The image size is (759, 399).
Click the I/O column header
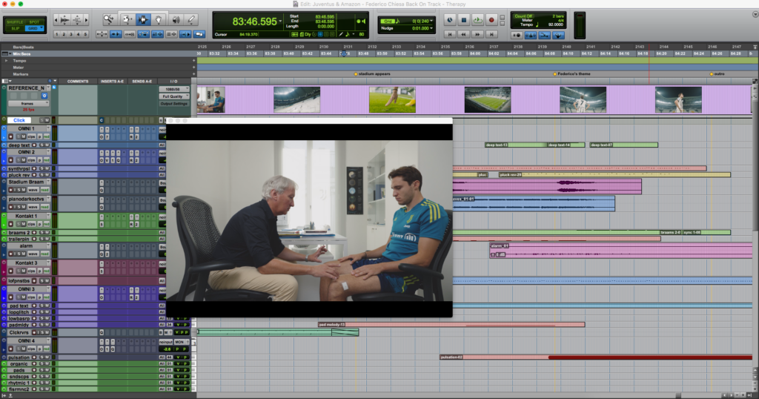coord(173,82)
